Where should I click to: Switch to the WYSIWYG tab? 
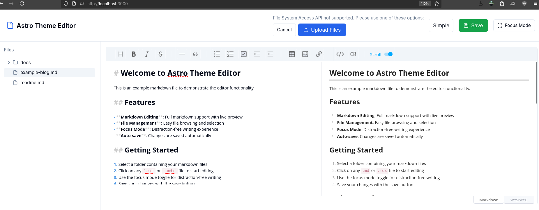click(519, 200)
